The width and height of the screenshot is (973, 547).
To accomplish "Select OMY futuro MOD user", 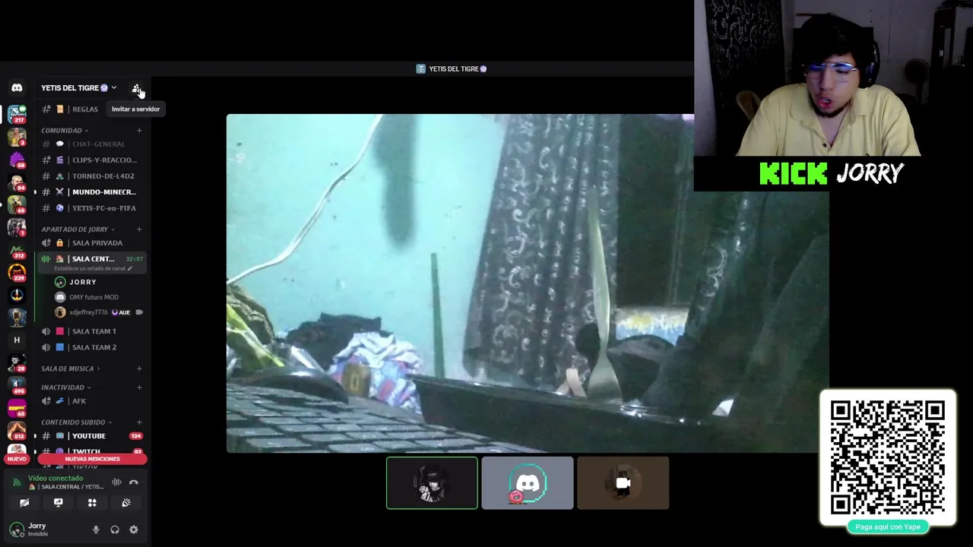I will pyautogui.click(x=99, y=297).
